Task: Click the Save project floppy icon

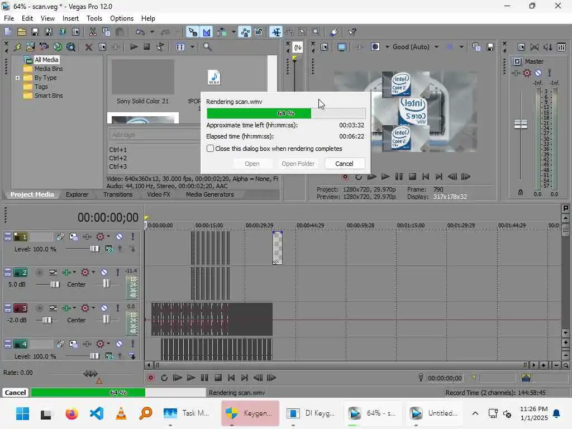Action: (x=35, y=32)
